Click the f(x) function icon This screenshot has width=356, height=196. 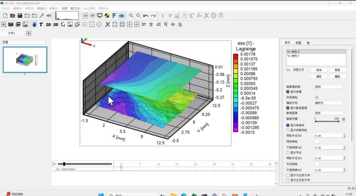[199, 16]
